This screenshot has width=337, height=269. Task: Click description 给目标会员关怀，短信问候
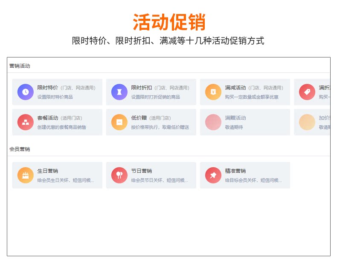point(254,180)
